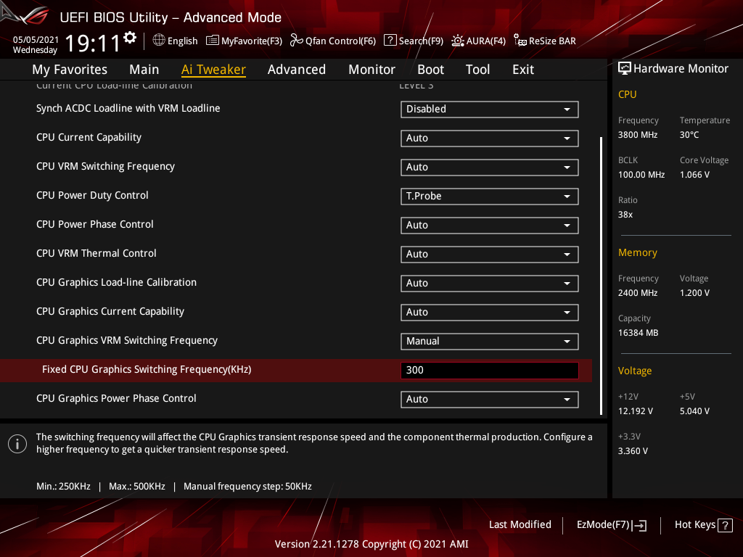Screen dimensions: 743x557
Task: Expand Synch ACDC Loadline with VRM Loadline dropdown
Action: 489,110
